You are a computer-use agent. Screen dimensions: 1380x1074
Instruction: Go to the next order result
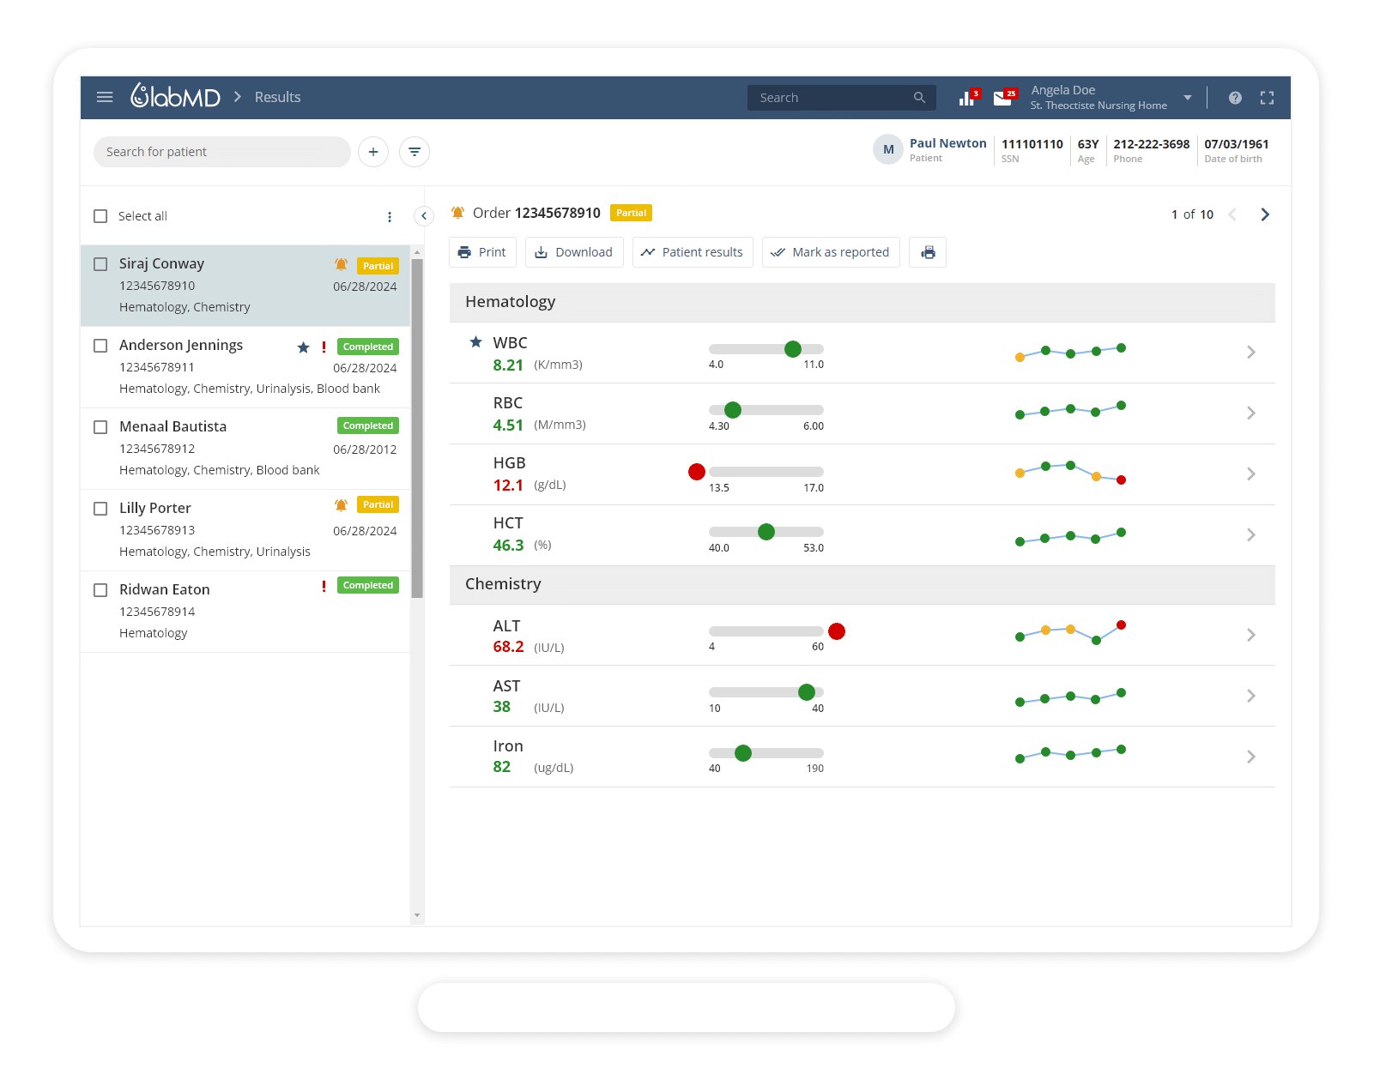pyautogui.click(x=1264, y=214)
